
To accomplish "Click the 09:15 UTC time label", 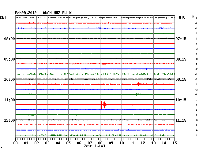I will [181, 79].
